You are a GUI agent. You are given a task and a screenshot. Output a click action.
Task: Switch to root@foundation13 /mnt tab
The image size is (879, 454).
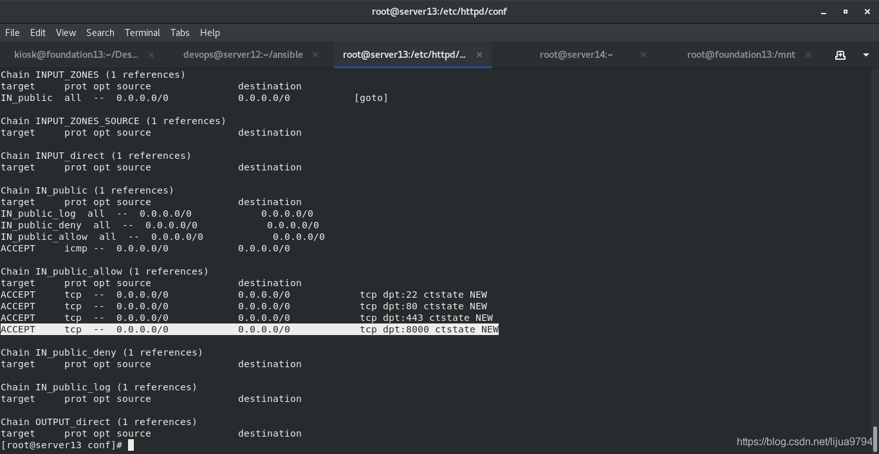click(741, 55)
